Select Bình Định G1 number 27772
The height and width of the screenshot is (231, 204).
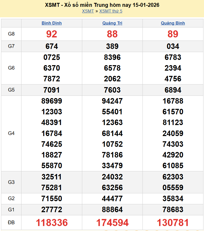point(52,210)
